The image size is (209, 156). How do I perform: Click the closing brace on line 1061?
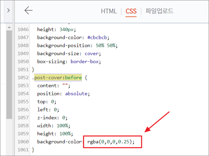33,150
